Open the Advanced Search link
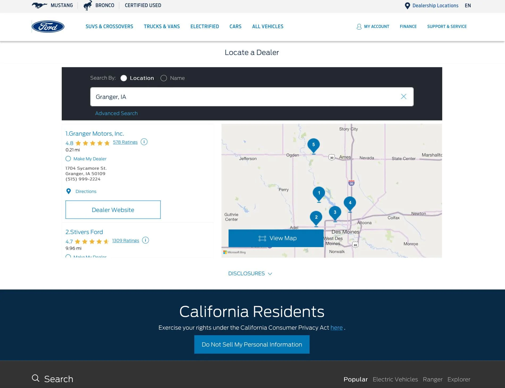This screenshot has height=388, width=505. click(x=116, y=113)
